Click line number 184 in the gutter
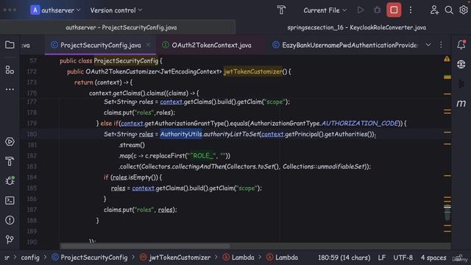The width and height of the screenshot is (471, 265). coord(32,177)
